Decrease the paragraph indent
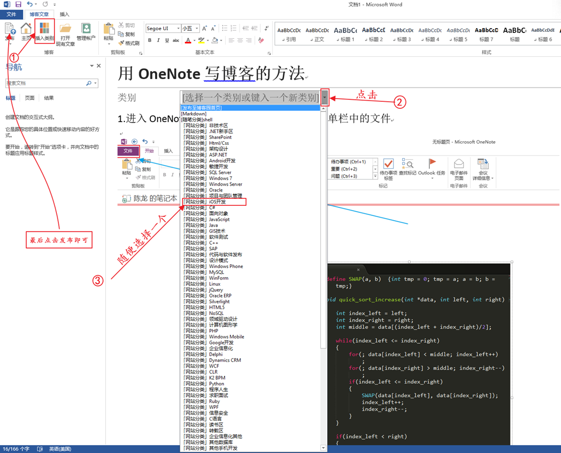The width and height of the screenshot is (561, 453). point(245,28)
